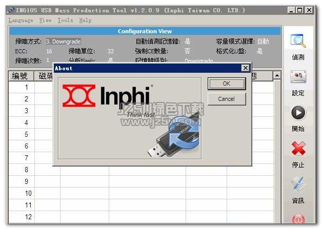Viewport: 322px width, 229px height.
Task: Select the '3. Downgrade' scan mode value
Action: [64, 41]
